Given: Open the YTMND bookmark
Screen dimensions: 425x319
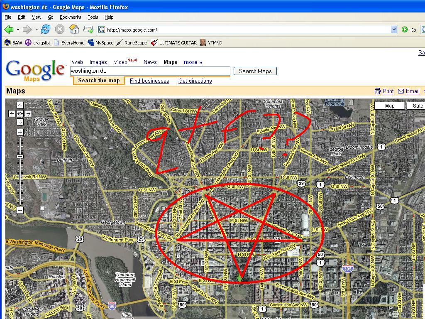Looking at the screenshot, I should click(211, 43).
